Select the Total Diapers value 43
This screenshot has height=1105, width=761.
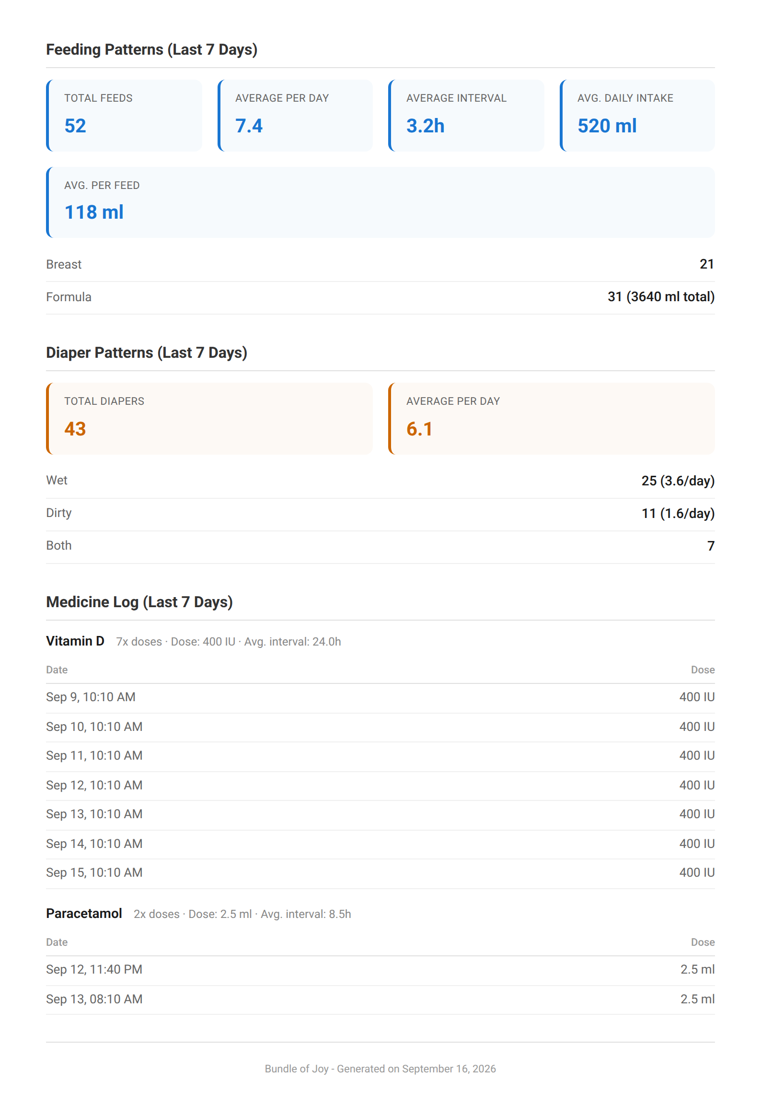click(x=75, y=429)
